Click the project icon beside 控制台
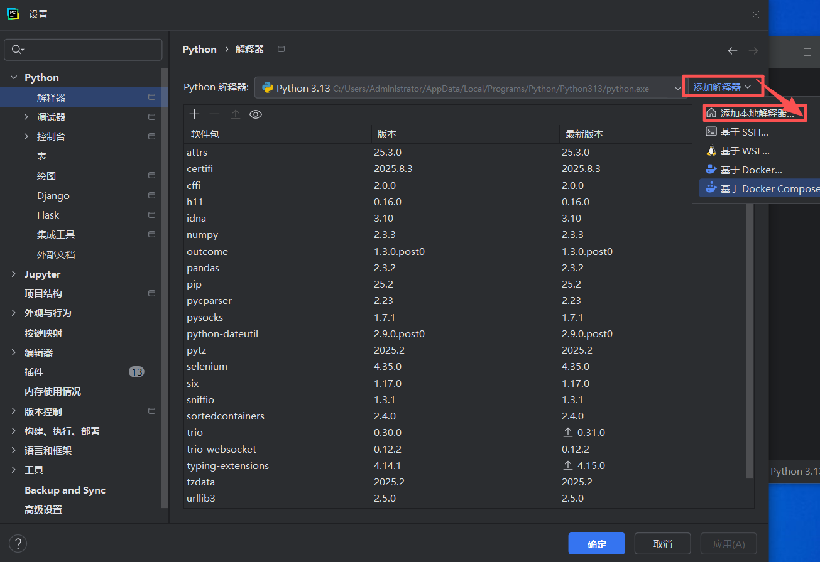Viewport: 820px width, 562px height. click(151, 136)
